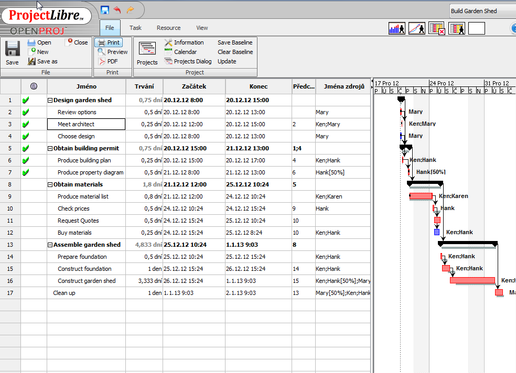516x373 pixels.
Task: Click the checkmark indicator for Meet architect
Action: (x=26, y=124)
